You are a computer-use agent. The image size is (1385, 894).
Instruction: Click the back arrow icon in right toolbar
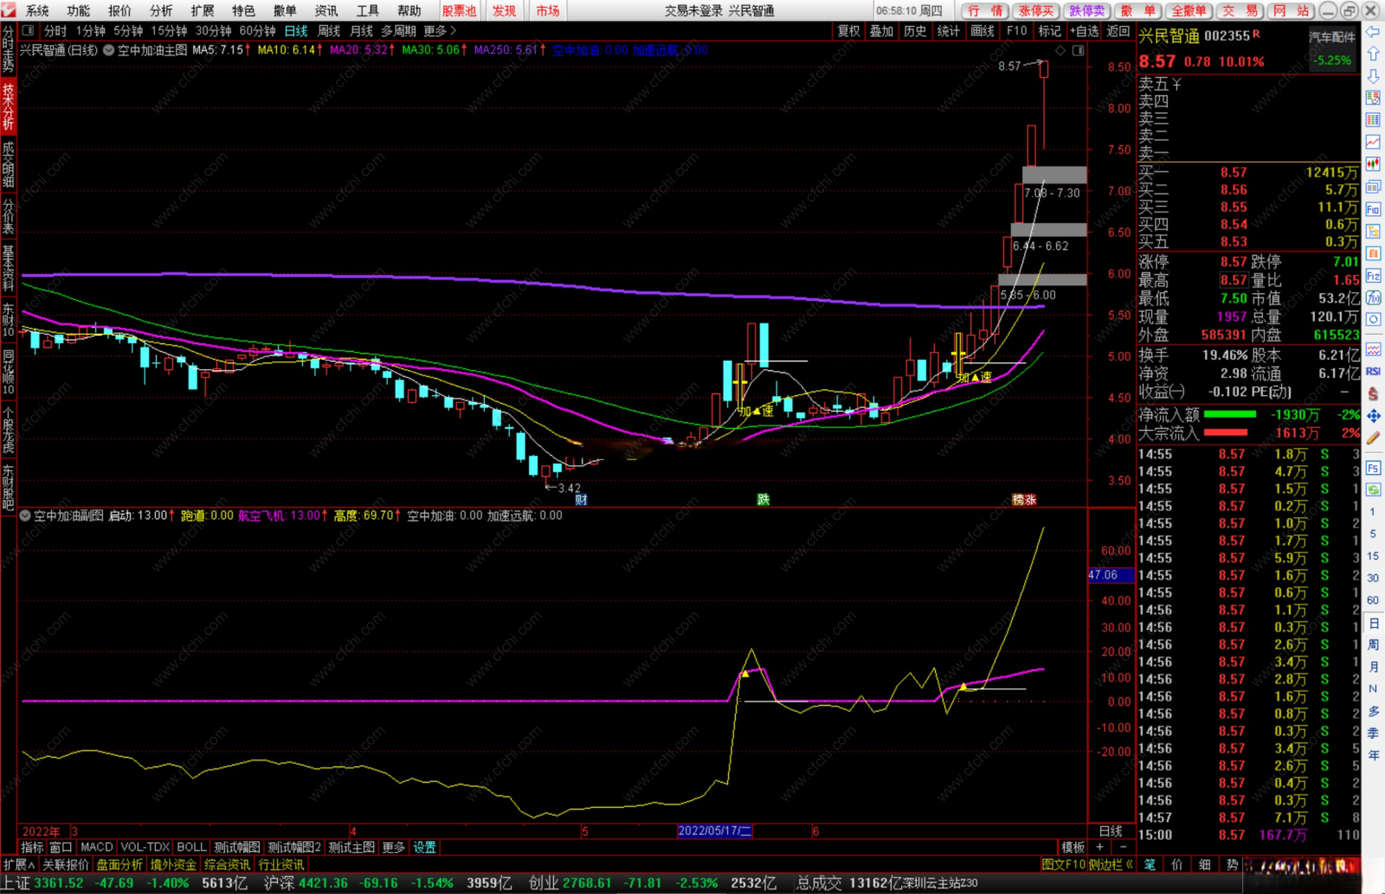[x=1373, y=32]
